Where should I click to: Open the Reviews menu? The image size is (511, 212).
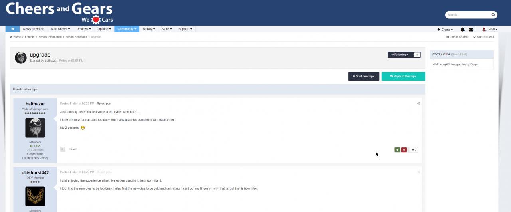(x=83, y=29)
